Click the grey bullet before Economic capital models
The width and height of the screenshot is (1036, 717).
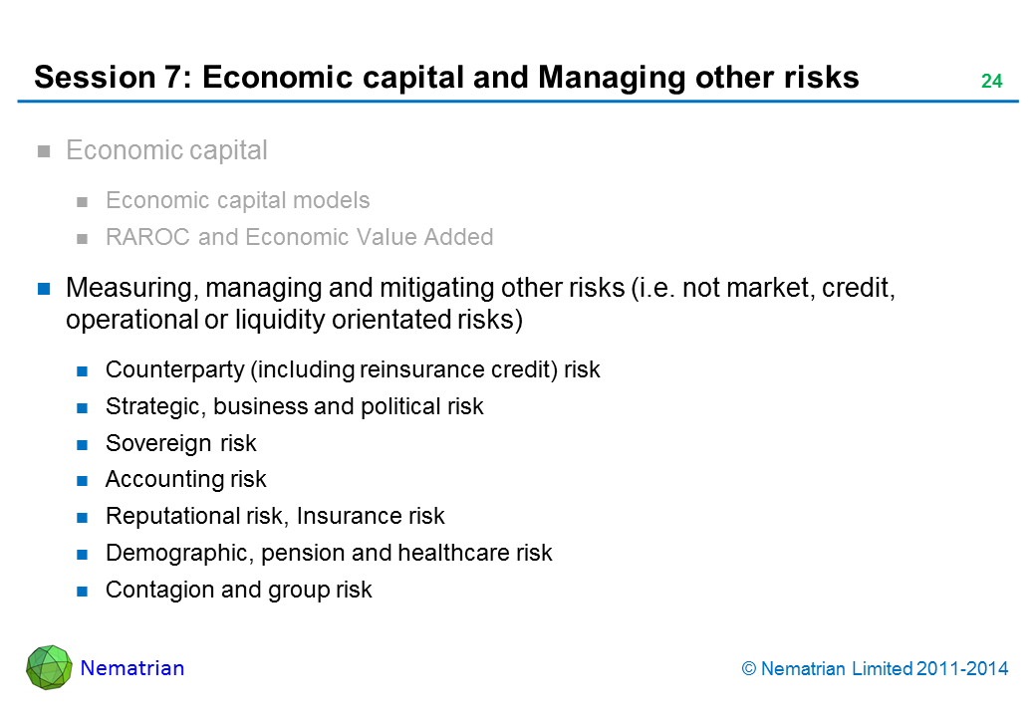[84, 202]
